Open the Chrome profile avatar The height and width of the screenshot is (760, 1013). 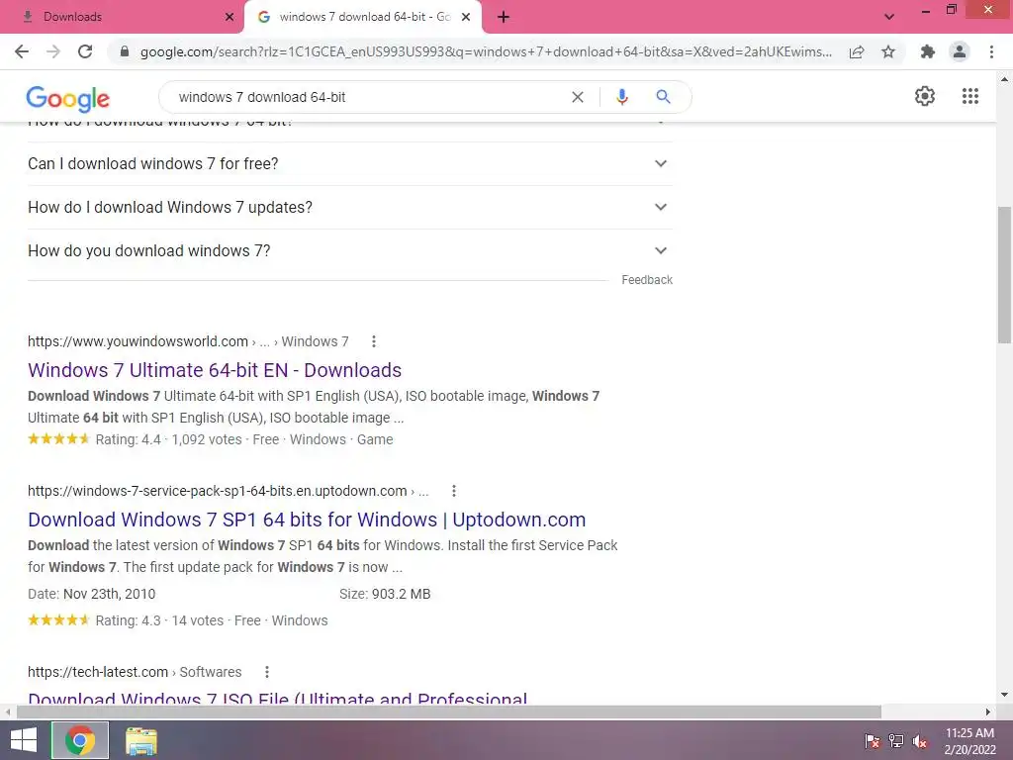(960, 51)
